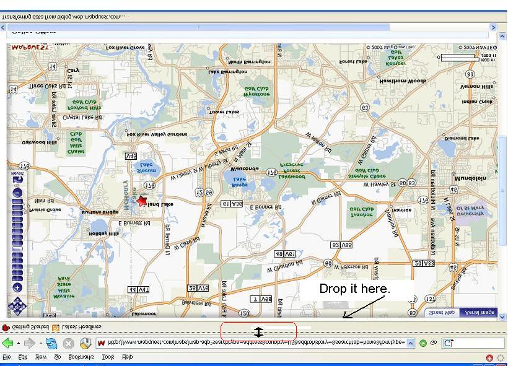Expand the address bar URL dropdown

410,343
